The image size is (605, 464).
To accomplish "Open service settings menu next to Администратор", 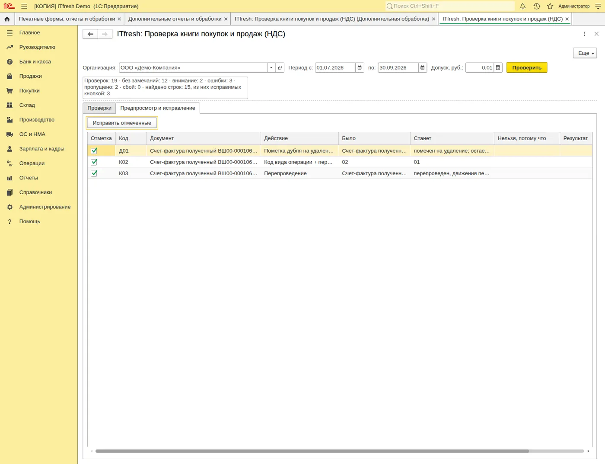I will (598, 6).
